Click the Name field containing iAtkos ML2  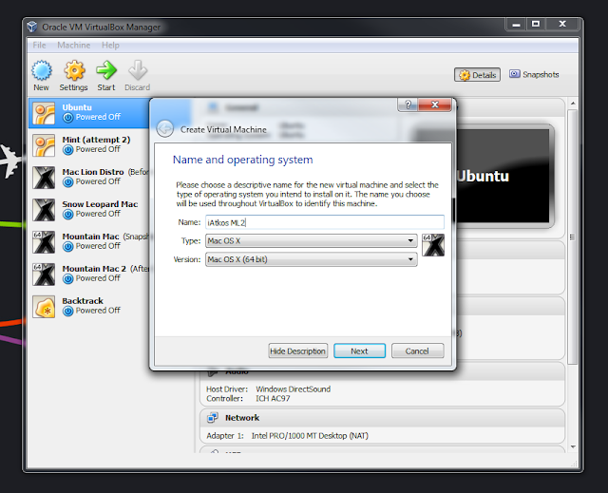pyautogui.click(x=325, y=222)
